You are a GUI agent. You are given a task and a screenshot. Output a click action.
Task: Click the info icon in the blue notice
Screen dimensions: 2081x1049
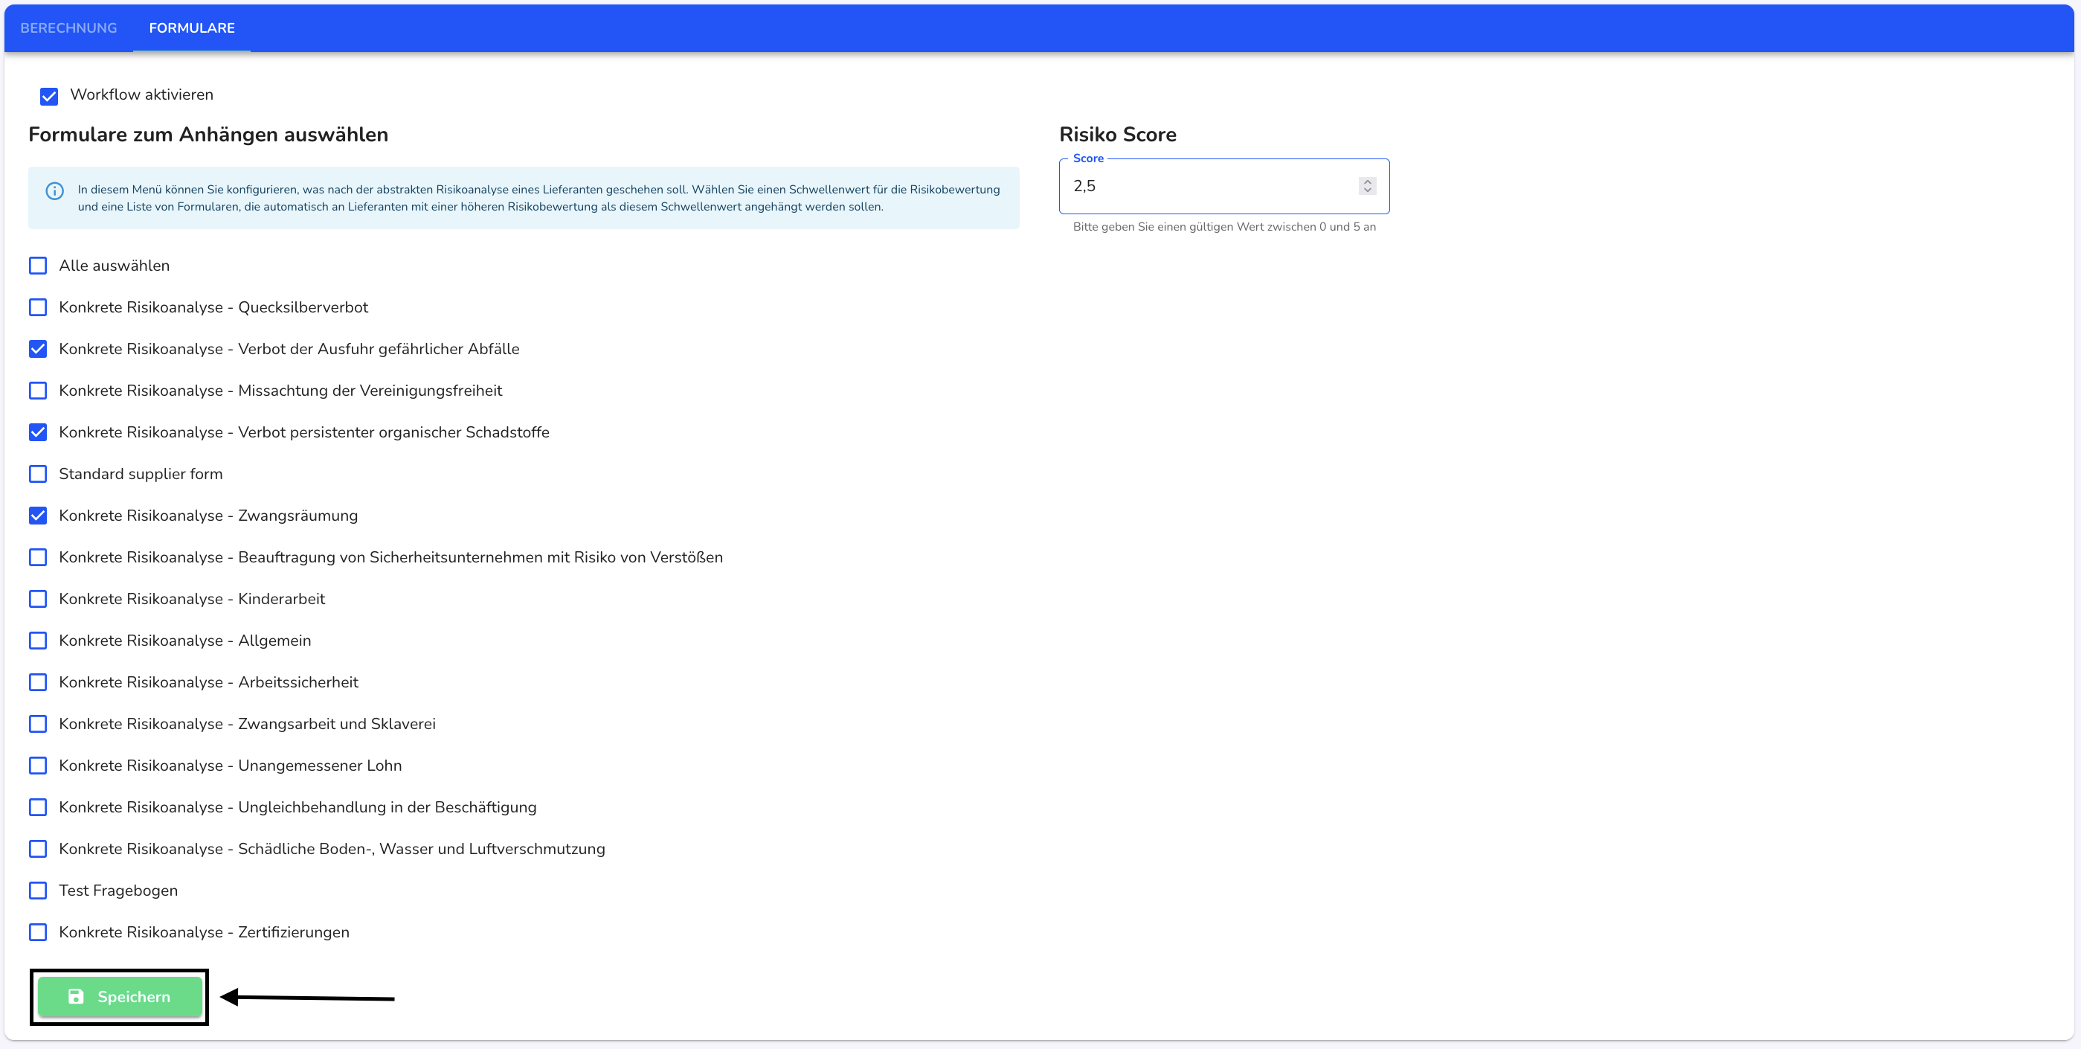click(54, 190)
